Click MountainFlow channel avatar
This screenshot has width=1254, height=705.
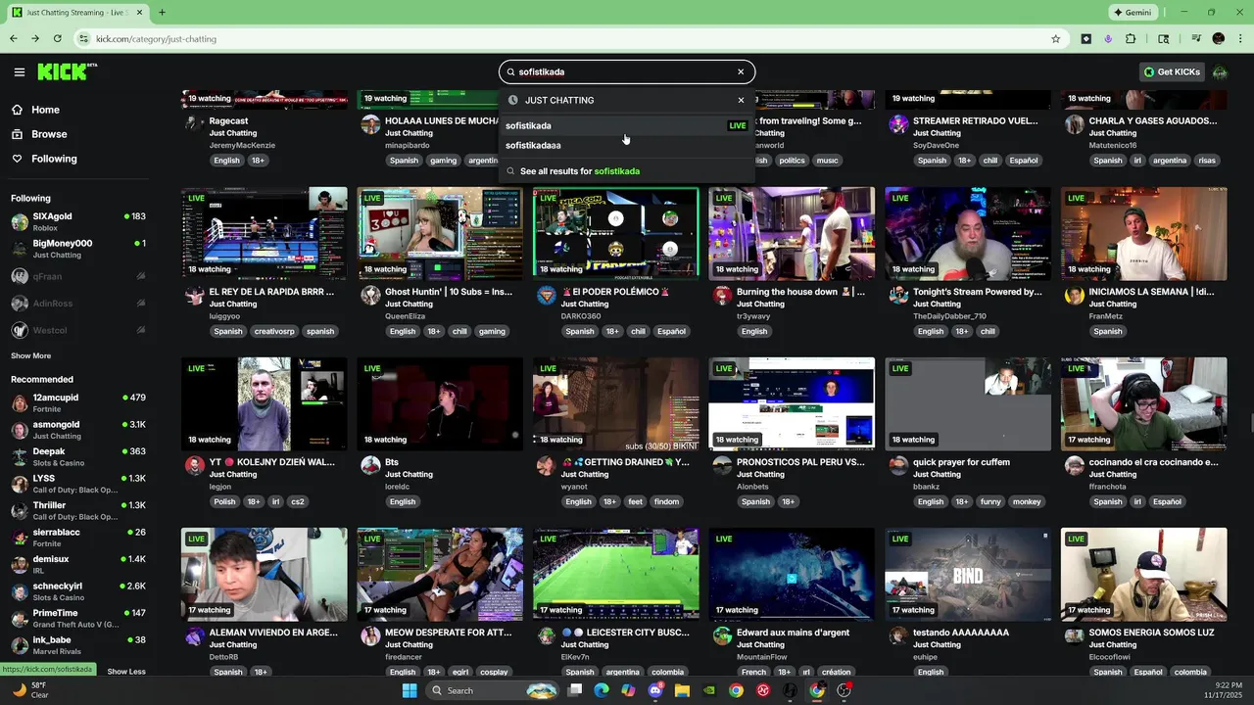[722, 636]
